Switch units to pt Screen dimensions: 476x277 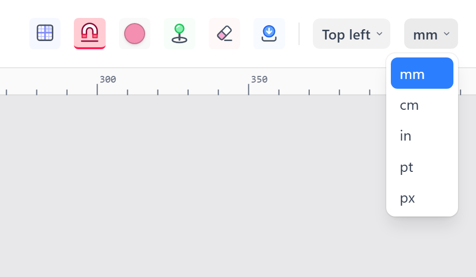pos(422,167)
